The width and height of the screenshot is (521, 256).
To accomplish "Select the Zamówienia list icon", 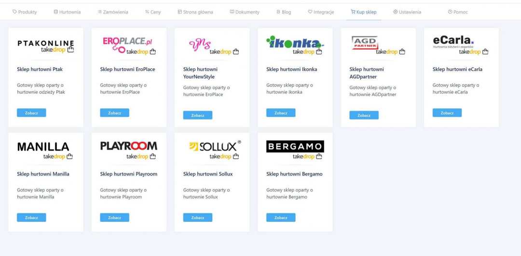I will 100,12.
